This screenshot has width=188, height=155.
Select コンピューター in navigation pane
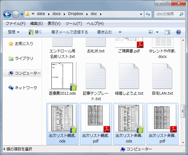22,73
